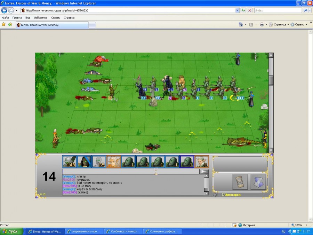313x235 pixels.
Task: Click the red Stop loading icon
Action: click(249, 10)
